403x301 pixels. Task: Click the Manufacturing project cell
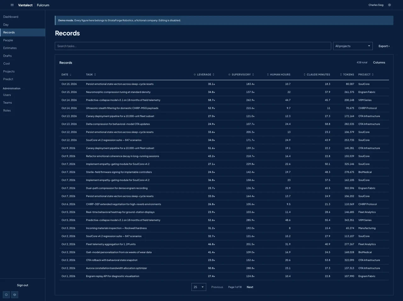pyautogui.click(x=367, y=228)
